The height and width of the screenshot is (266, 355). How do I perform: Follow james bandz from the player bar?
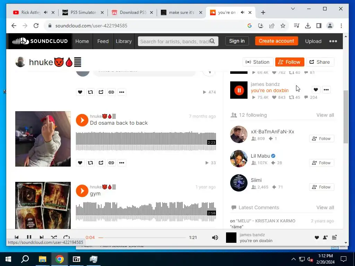click(x=325, y=237)
